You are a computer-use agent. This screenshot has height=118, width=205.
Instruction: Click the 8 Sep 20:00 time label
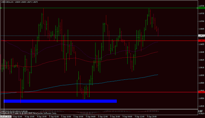coord(115,117)
